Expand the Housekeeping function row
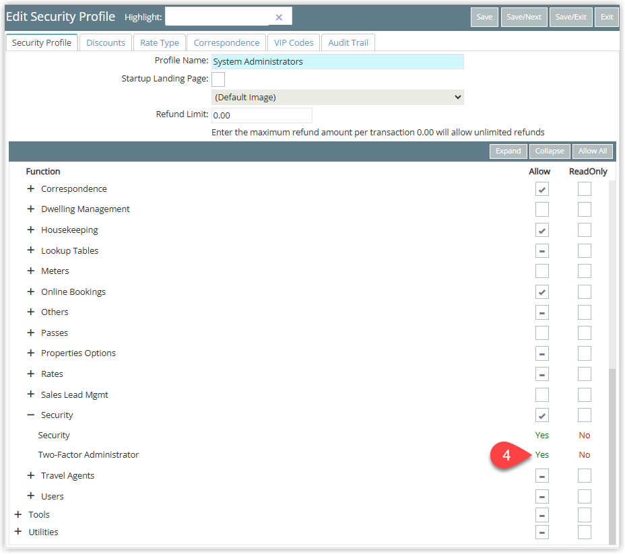The image size is (625, 554). tap(31, 230)
